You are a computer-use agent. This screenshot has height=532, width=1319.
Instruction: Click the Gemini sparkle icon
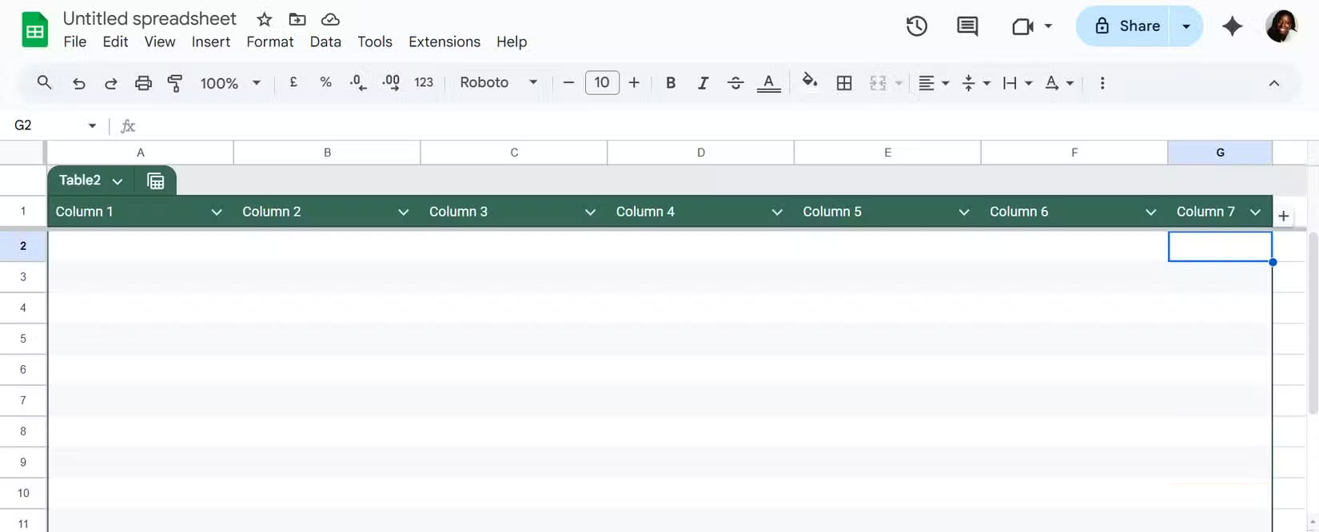(x=1232, y=26)
